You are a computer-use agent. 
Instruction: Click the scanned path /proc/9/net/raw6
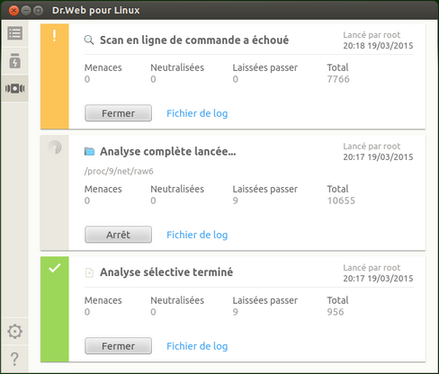119,171
